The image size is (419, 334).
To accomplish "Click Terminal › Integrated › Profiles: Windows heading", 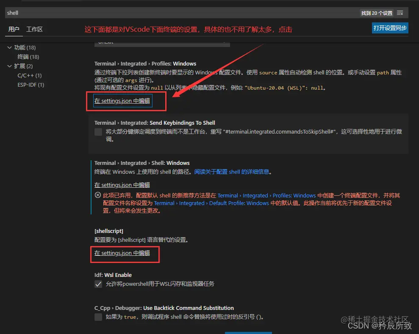I will (x=145, y=64).
